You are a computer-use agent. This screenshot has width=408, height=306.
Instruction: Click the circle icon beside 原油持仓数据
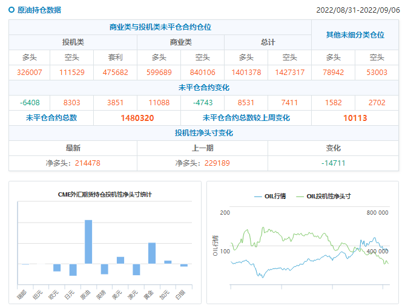[12, 10]
